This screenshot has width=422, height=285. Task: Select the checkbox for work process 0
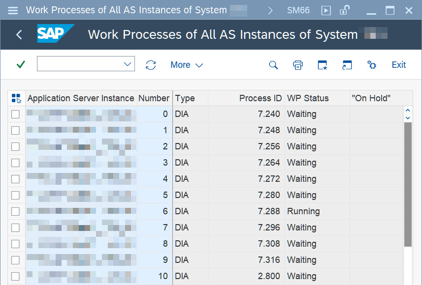click(x=15, y=114)
